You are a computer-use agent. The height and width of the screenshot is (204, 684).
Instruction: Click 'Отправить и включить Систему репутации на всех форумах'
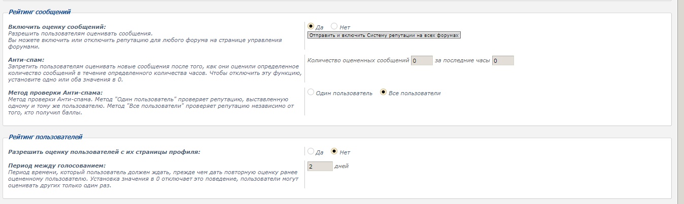(x=384, y=36)
